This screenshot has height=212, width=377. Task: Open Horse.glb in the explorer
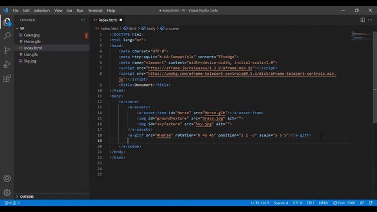point(32,42)
